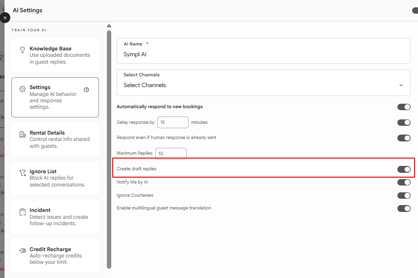This screenshot has height=278, width=418.
Task: Click 'Block AI replies for selected conversations' text
Action: pos(57,181)
